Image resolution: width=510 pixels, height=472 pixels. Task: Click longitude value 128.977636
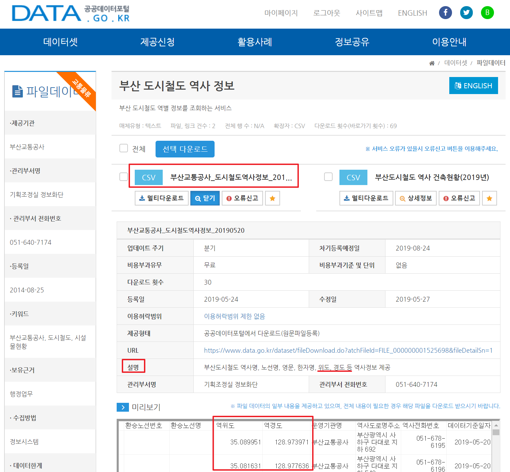pos(292,466)
